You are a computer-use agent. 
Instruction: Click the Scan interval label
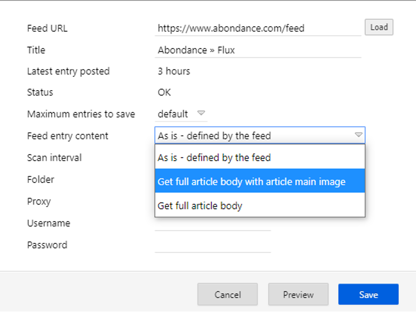pos(54,158)
